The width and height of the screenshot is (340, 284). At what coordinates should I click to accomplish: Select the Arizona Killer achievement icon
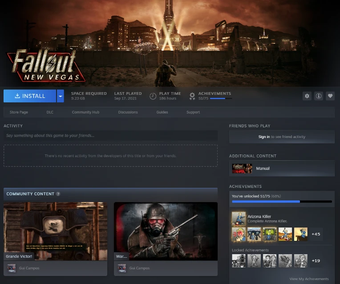point(239,218)
